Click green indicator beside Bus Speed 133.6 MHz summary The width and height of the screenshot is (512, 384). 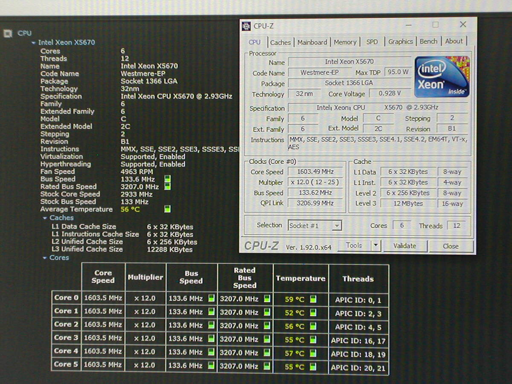coord(168,179)
